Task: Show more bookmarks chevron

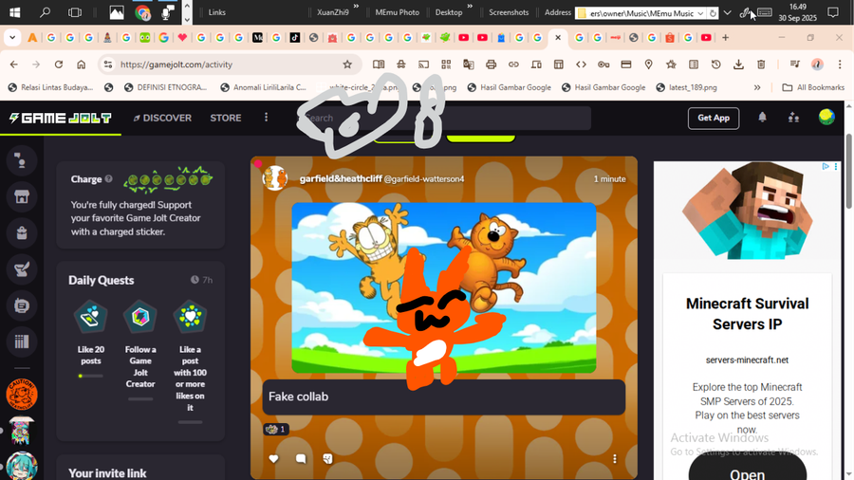Action: click(x=757, y=87)
